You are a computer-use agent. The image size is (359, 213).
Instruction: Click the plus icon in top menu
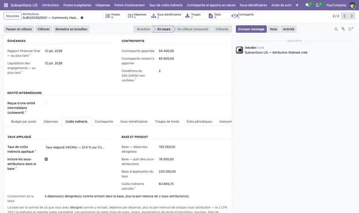pyautogui.click(x=297, y=5)
